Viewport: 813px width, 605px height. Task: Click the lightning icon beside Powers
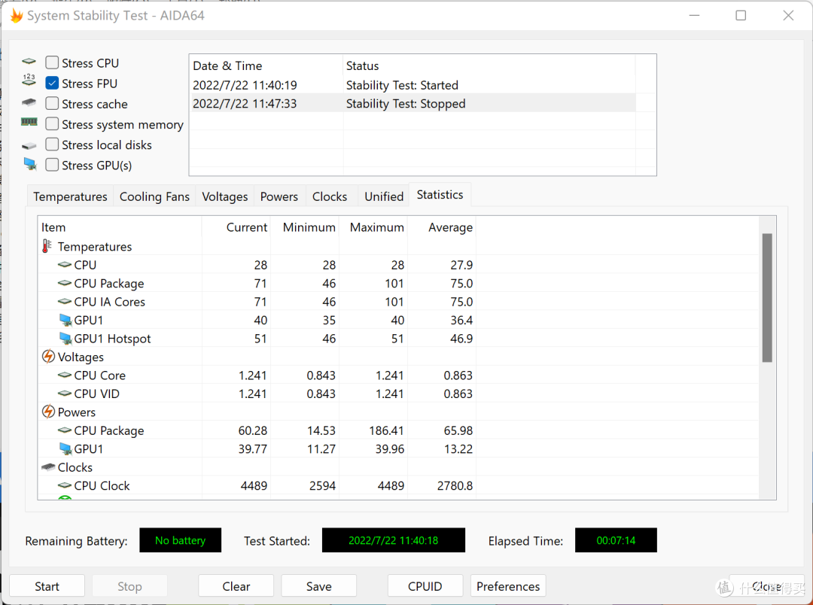pos(48,412)
